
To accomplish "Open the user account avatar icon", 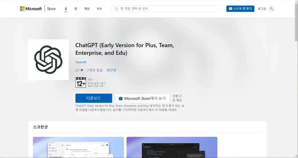I will [x=271, y=9].
